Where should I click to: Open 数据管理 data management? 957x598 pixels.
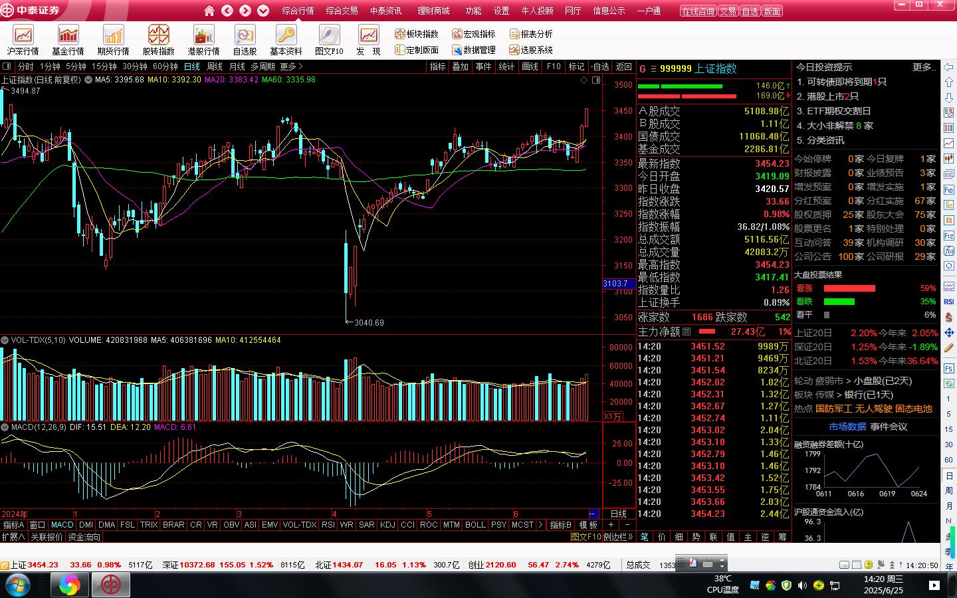click(x=474, y=50)
